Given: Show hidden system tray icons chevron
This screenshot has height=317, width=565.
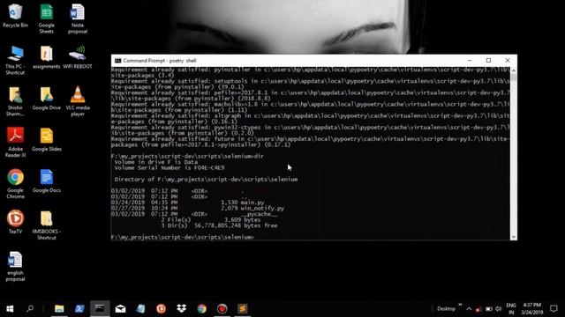Looking at the screenshot, I should click(469, 309).
